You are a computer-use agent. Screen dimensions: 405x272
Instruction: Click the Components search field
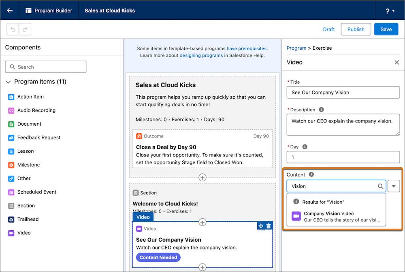pyautogui.click(x=46, y=67)
